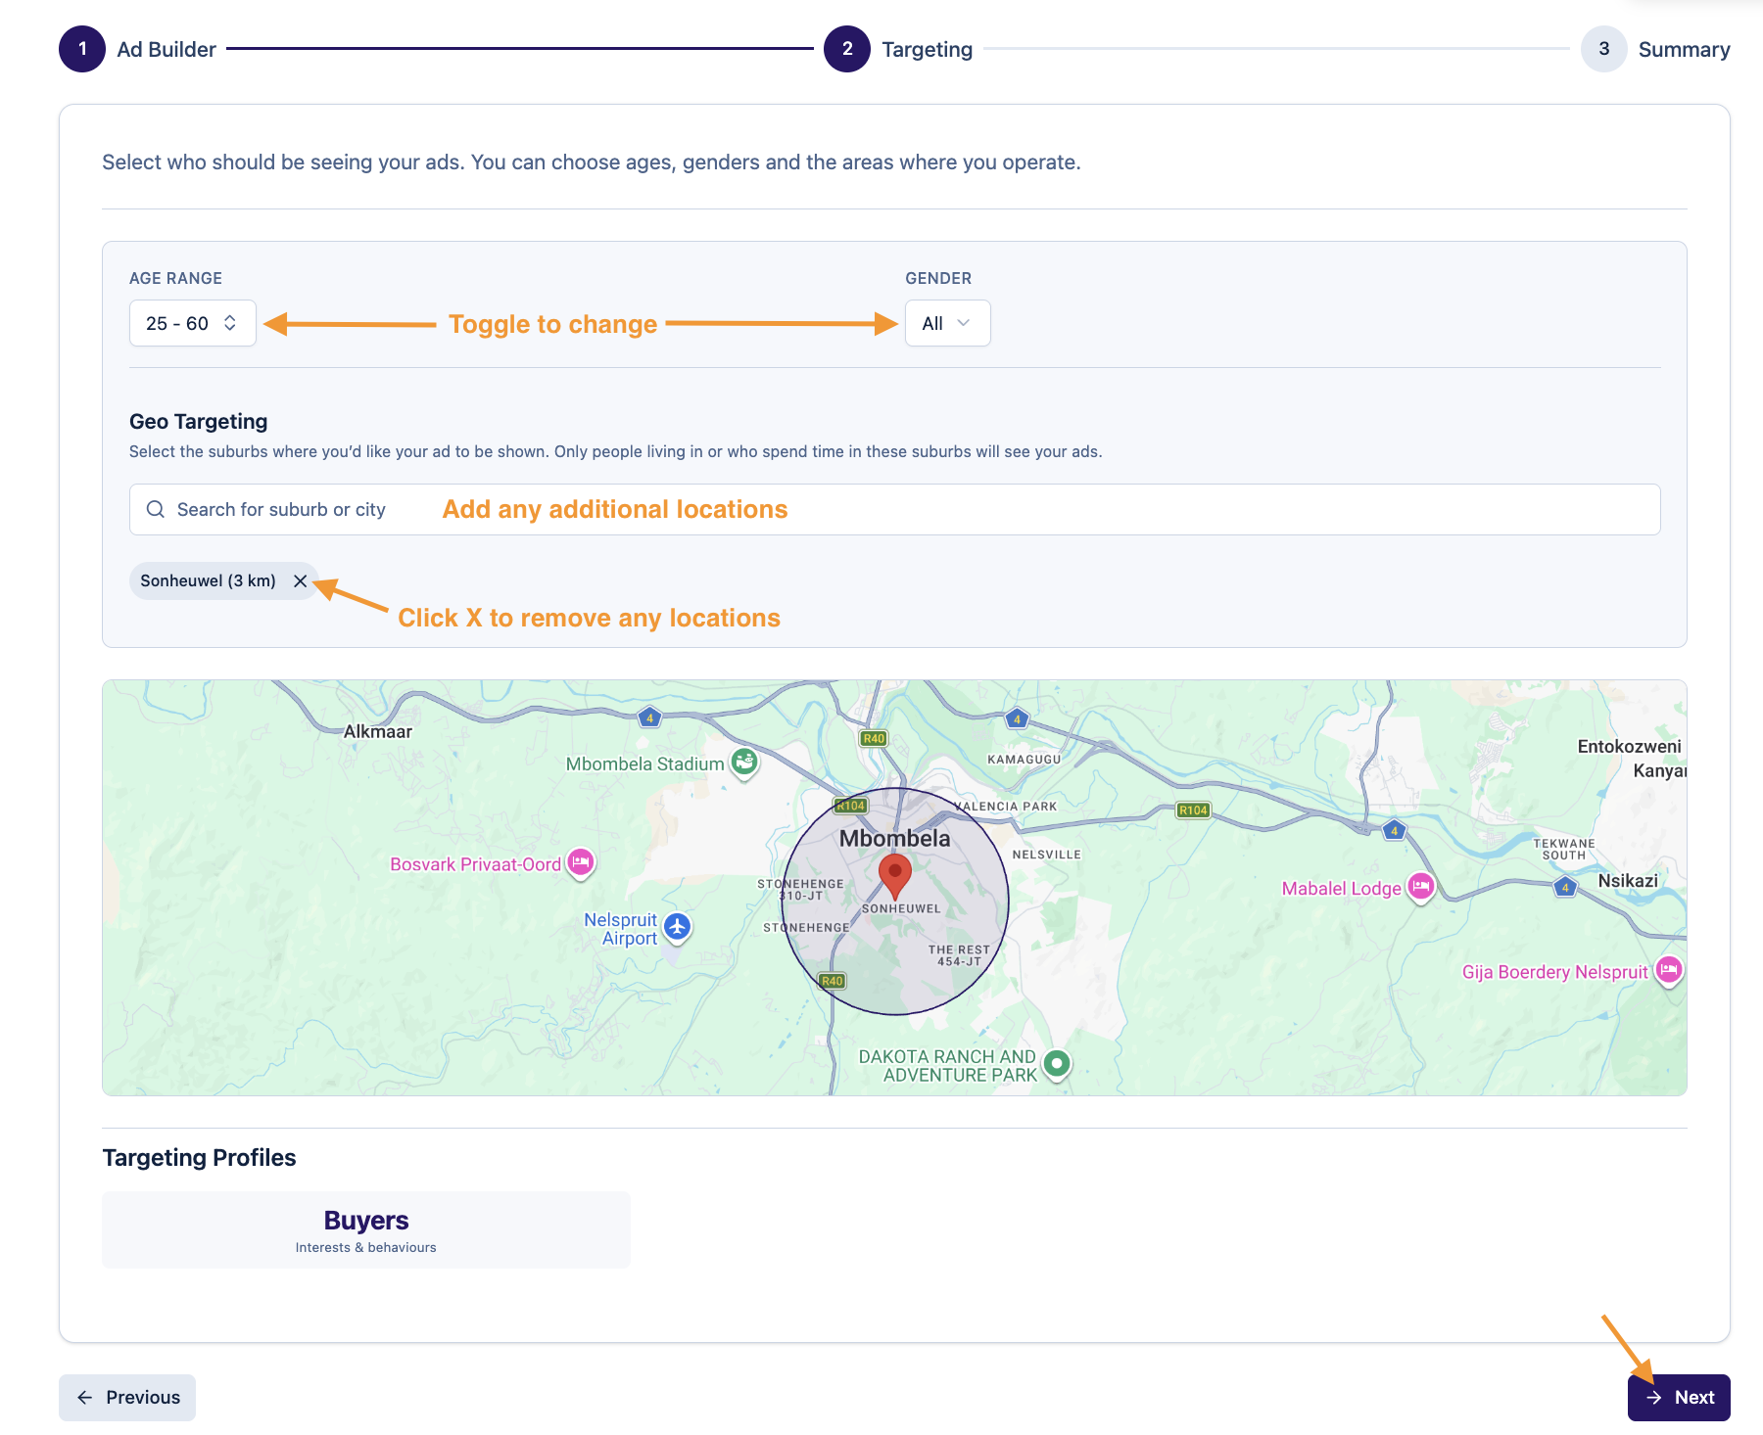Viewport: 1763px width, 1435px height.
Task: Click the Sonheuwel (3 km) location chip
Action: click(x=208, y=581)
